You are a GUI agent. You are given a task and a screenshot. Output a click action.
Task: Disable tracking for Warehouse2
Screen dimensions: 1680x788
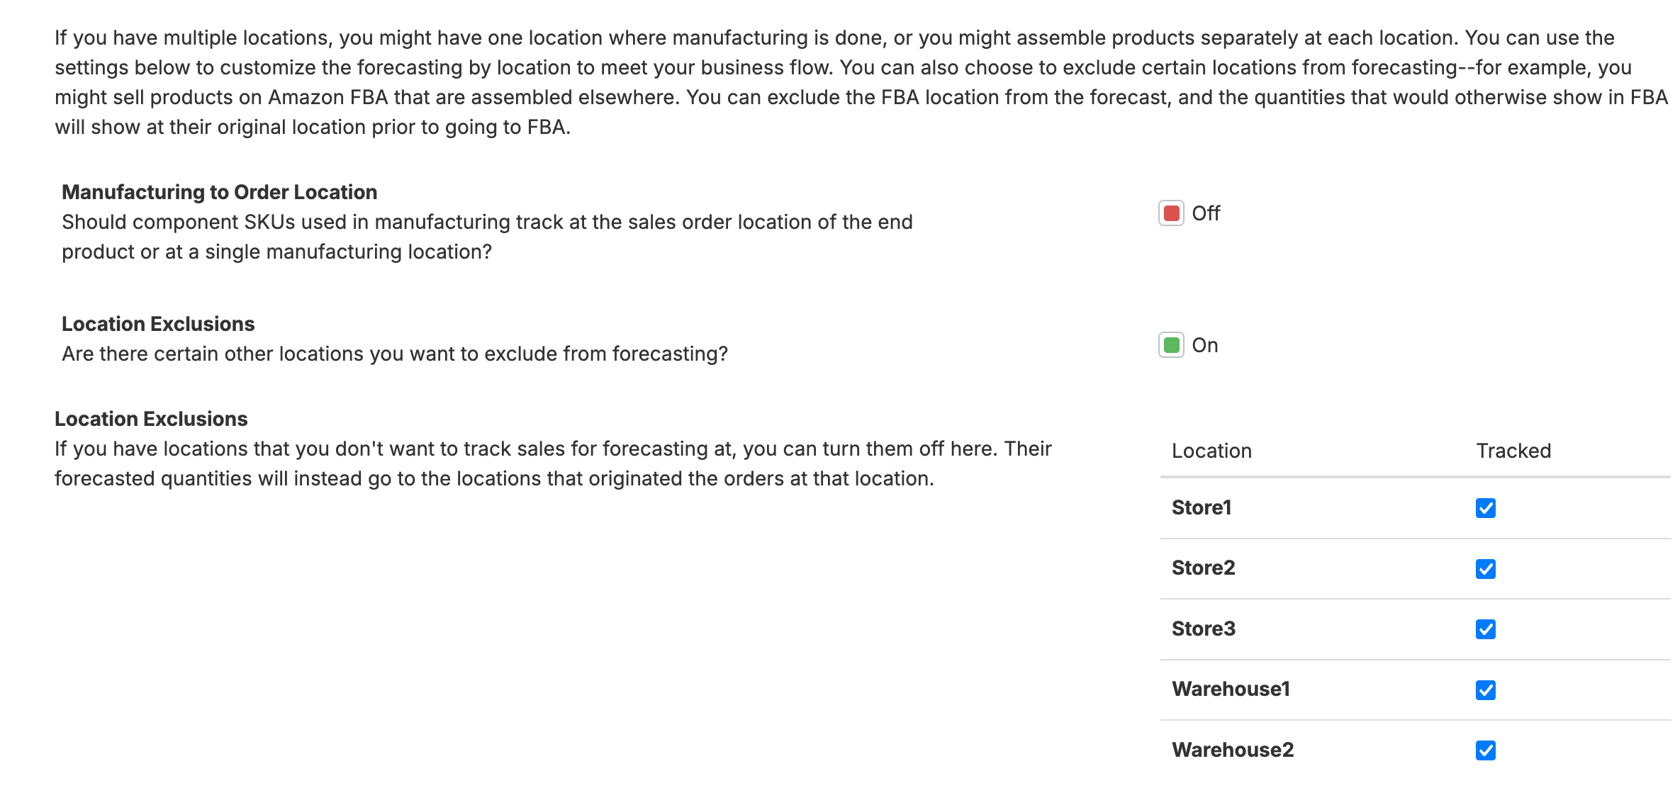click(1486, 749)
